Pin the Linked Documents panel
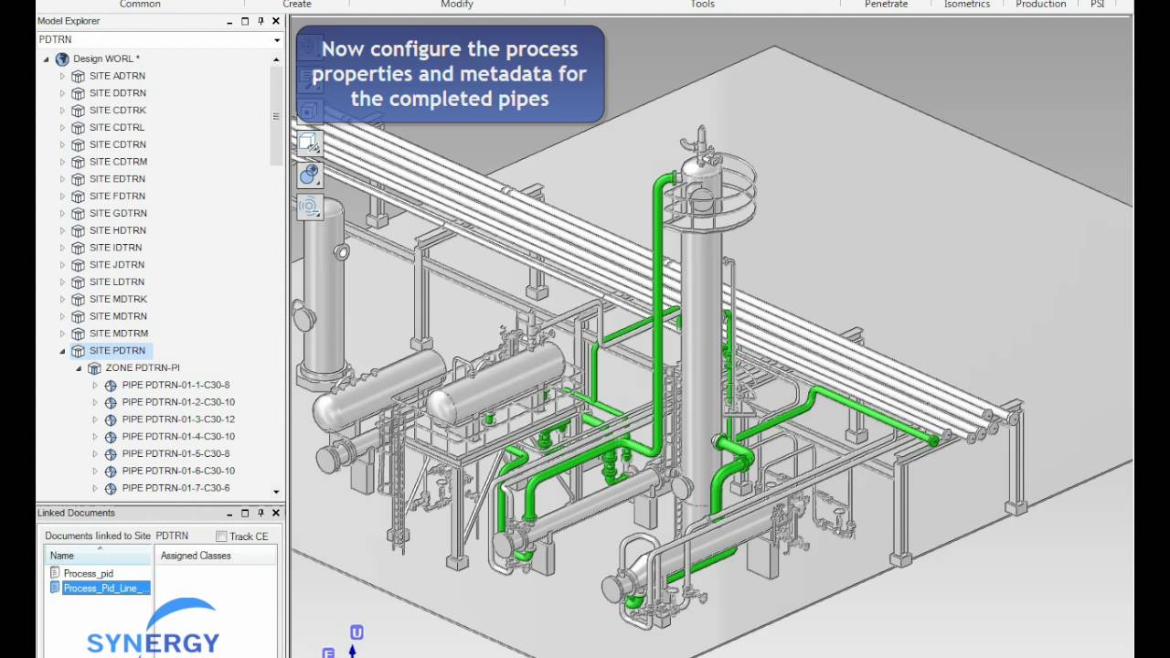Viewport: 1170px width, 658px height. click(261, 513)
